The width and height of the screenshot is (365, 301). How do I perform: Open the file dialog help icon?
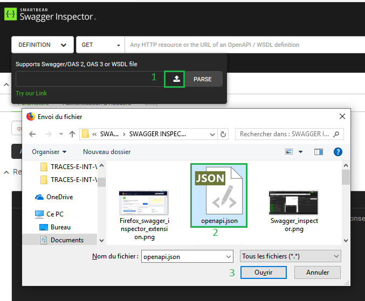tap(338, 152)
